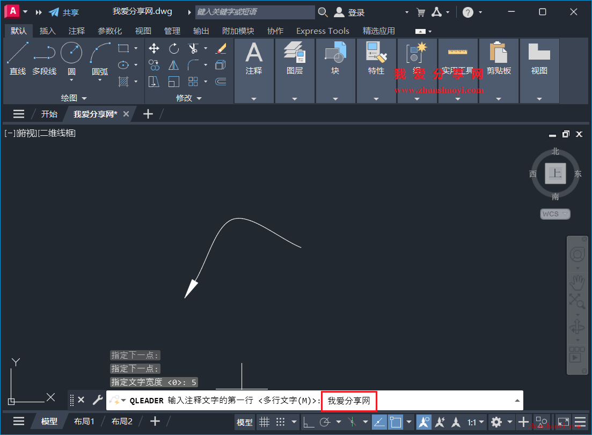Screen dimensions: 592x435
Task: Toggle clean screen mode
Action: 564,422
